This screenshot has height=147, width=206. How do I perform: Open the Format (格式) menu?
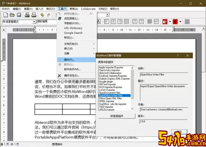click(x=51, y=9)
